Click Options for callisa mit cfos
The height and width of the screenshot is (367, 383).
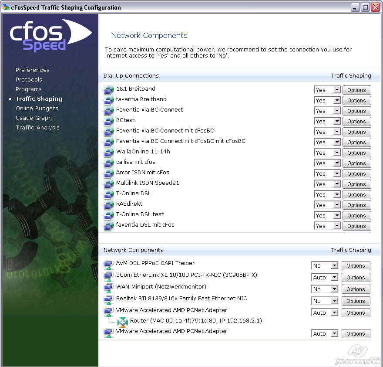pos(356,163)
